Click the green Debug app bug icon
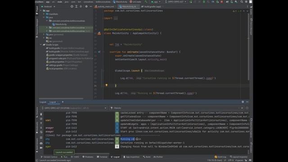 click(204, 2)
